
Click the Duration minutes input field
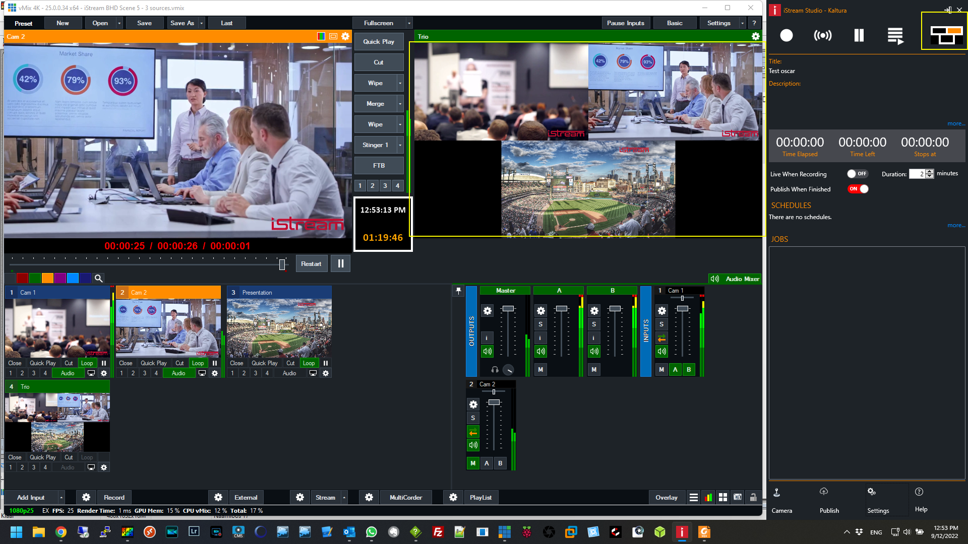917,174
